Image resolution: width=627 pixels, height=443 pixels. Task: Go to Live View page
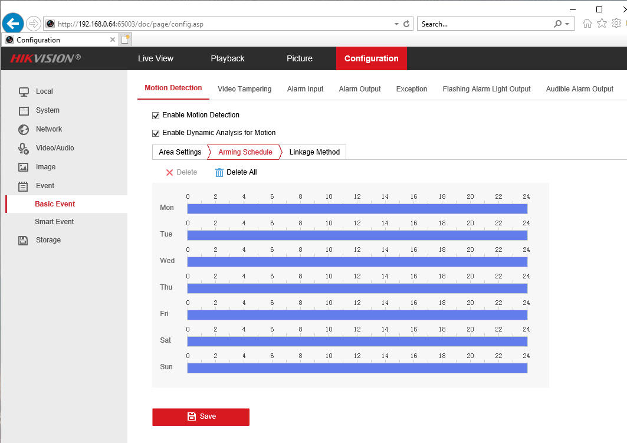pos(156,58)
